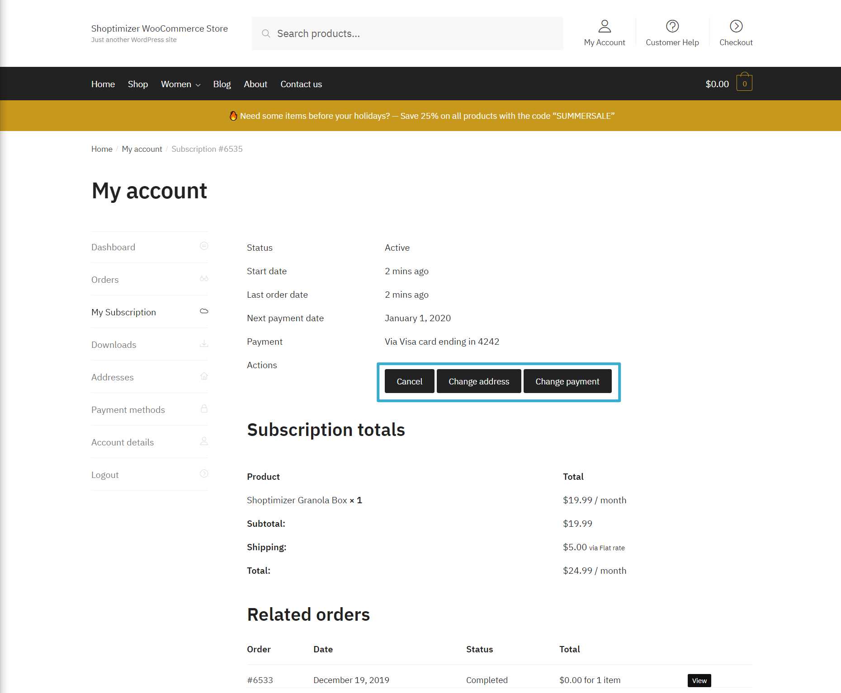
Task: Open the Payment methods sidebar link
Action: [x=128, y=410]
